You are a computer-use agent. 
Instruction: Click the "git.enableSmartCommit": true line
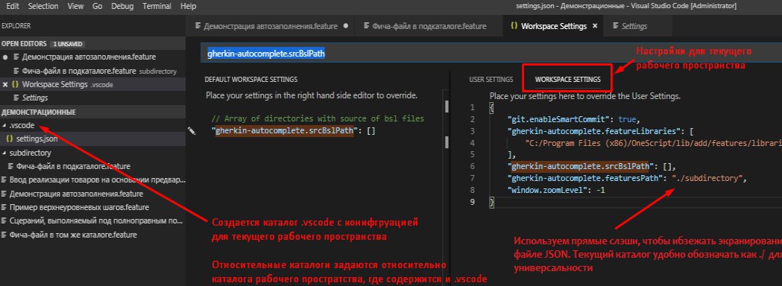[573, 120]
